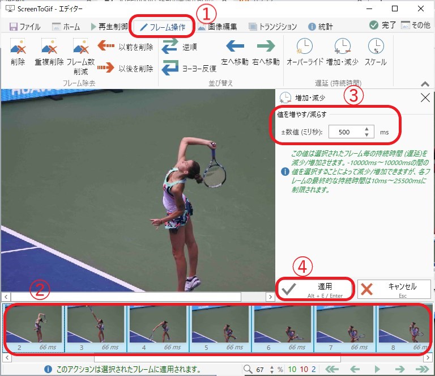Image resolution: width=435 pixels, height=376 pixels.
Task: Click Delete previous frames (以前を削除)
Action: 125,47
